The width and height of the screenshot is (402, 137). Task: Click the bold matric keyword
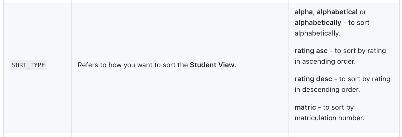(x=305, y=107)
